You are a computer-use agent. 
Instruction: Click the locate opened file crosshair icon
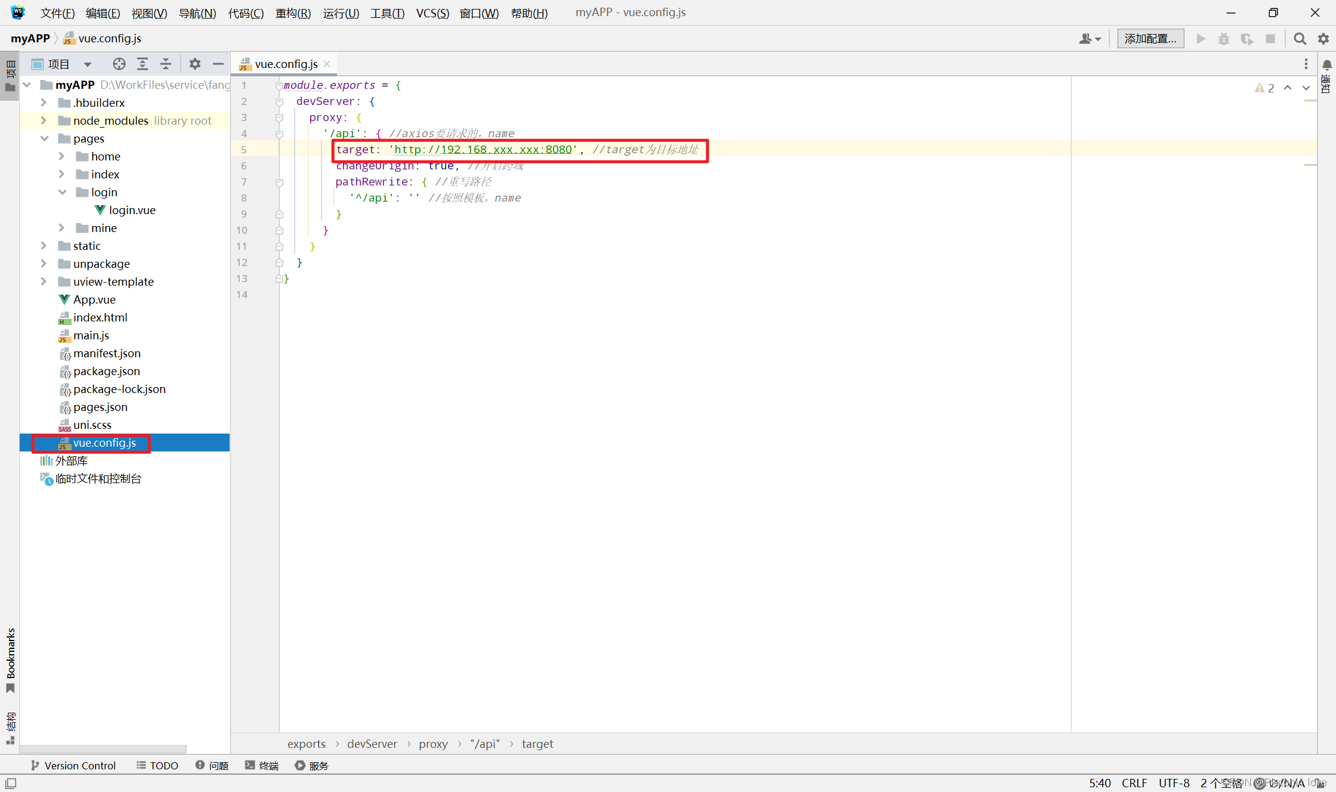119,64
